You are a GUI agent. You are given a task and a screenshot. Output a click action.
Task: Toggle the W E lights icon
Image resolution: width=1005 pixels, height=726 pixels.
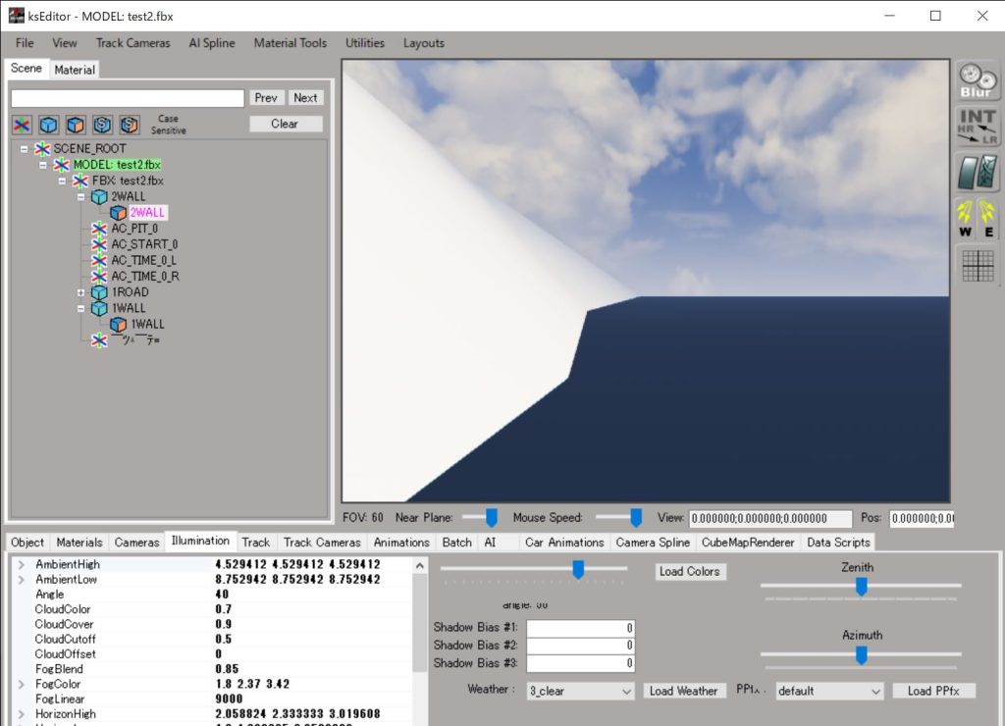coord(977,219)
